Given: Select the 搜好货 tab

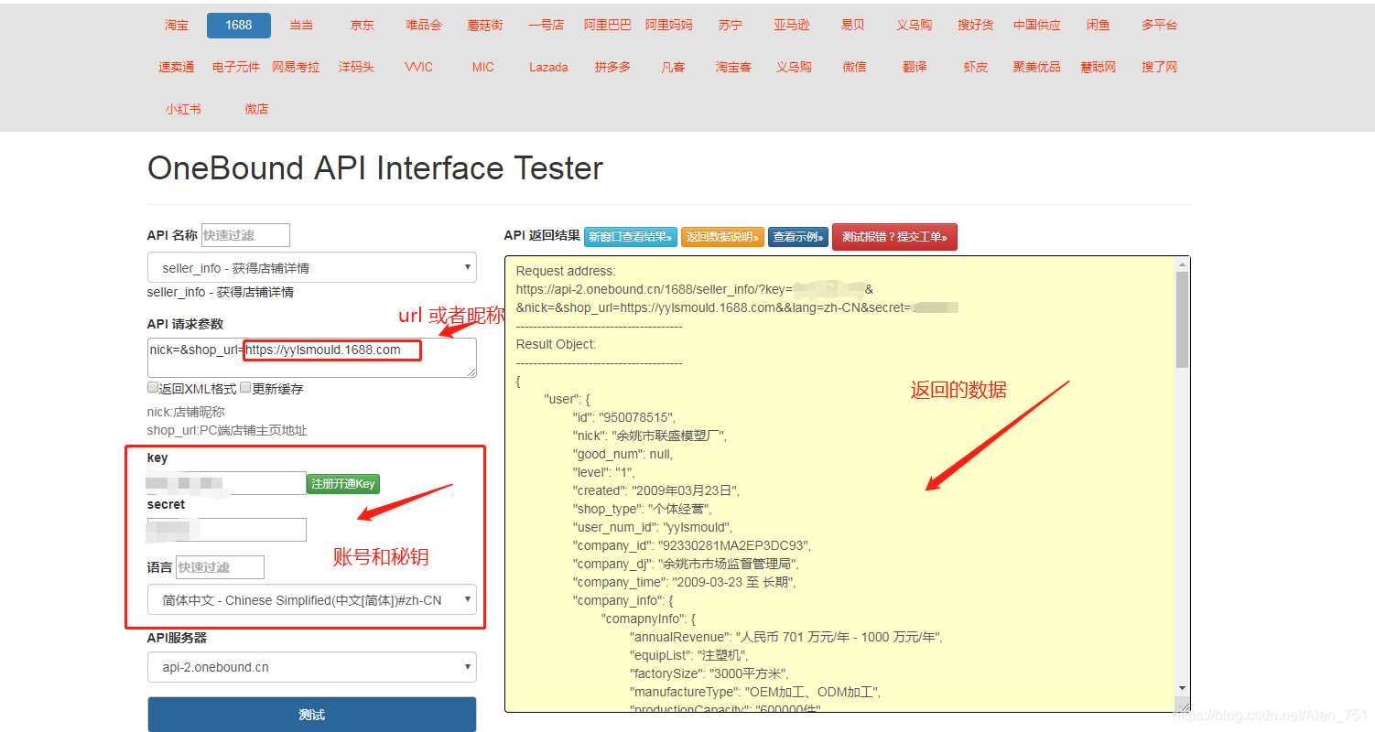Looking at the screenshot, I should (x=976, y=26).
